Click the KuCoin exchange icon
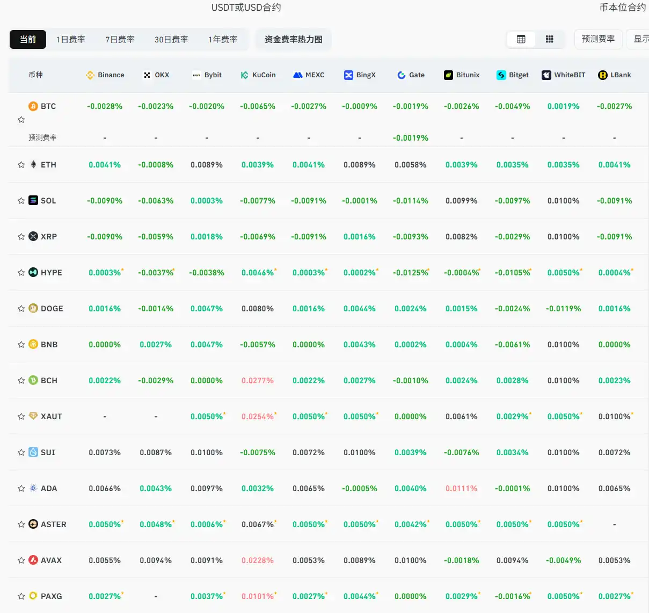 (x=245, y=75)
